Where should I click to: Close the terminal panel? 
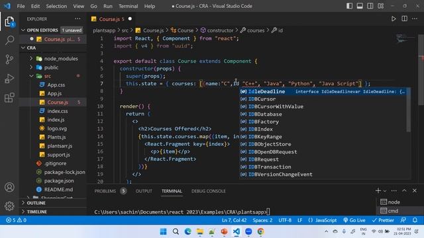point(415,190)
